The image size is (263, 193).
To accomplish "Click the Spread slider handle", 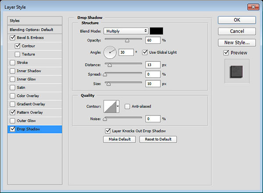I will coord(105,74).
